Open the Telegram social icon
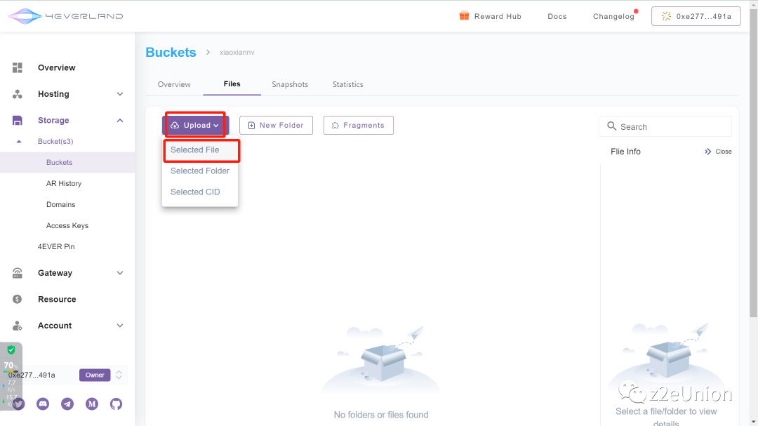This screenshot has width=758, height=426. pyautogui.click(x=67, y=404)
